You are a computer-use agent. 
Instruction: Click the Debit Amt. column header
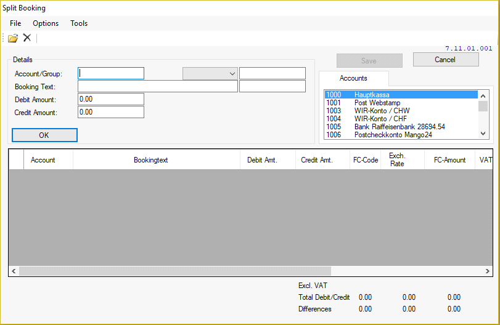pos(268,159)
